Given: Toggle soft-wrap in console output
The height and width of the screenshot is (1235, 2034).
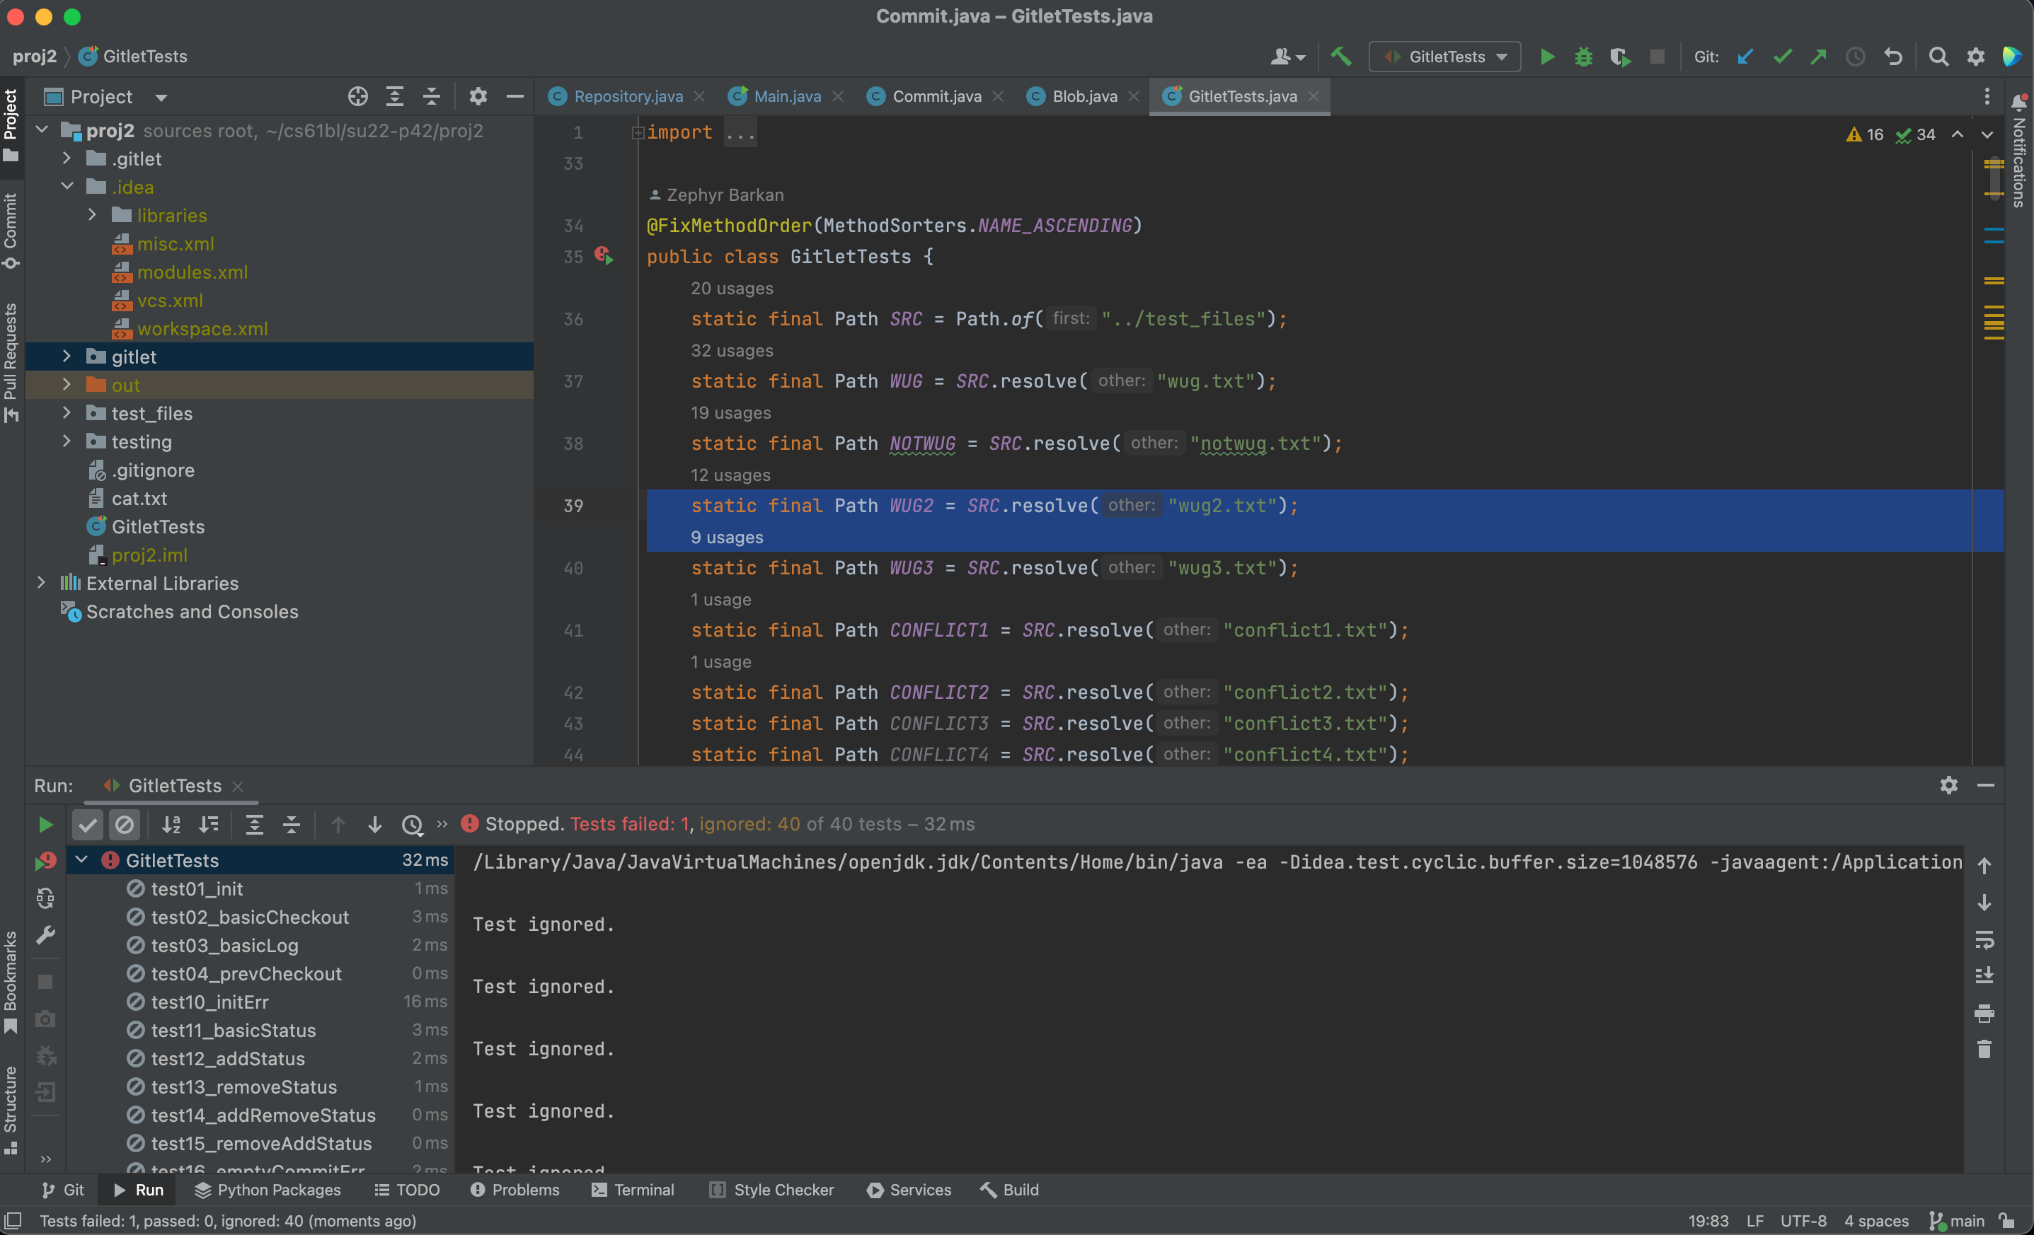Looking at the screenshot, I should tap(1984, 939).
